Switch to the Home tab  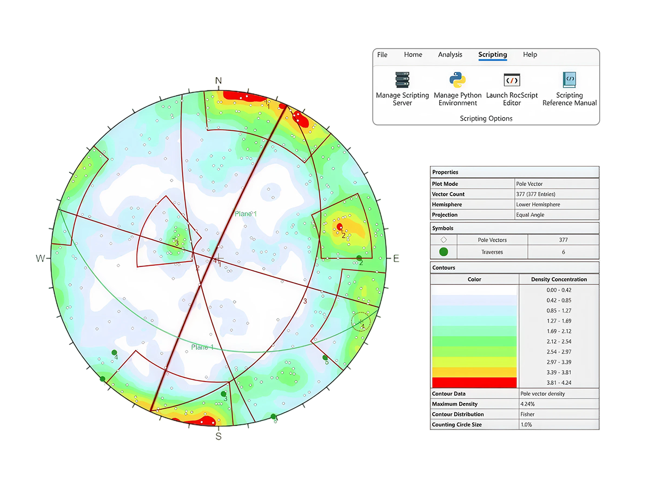413,55
